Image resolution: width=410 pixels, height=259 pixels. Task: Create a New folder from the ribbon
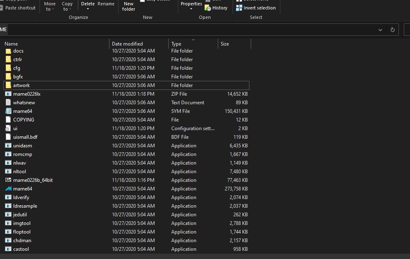pos(128,6)
